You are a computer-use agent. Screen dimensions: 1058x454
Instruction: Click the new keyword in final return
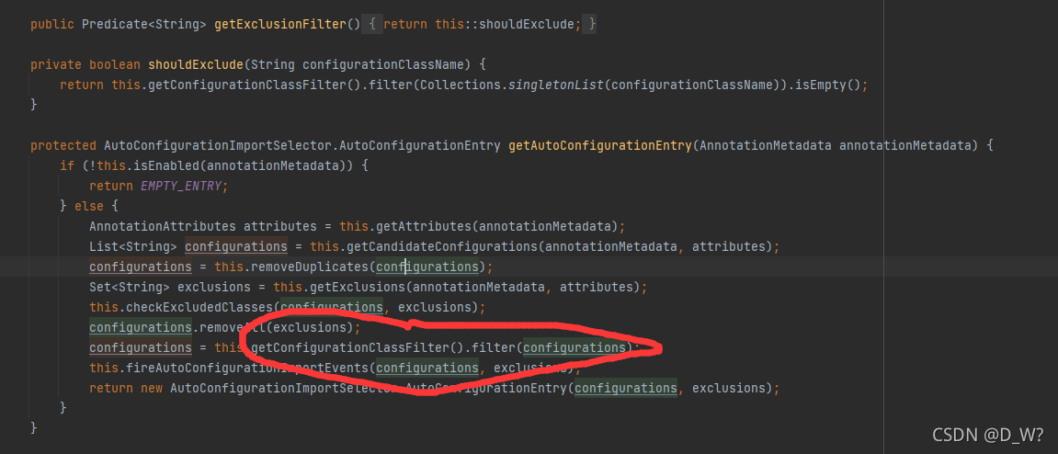click(152, 388)
